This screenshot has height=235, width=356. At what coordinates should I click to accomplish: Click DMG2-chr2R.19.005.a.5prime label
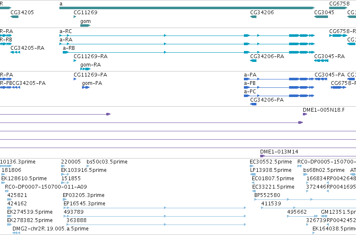click(50, 229)
